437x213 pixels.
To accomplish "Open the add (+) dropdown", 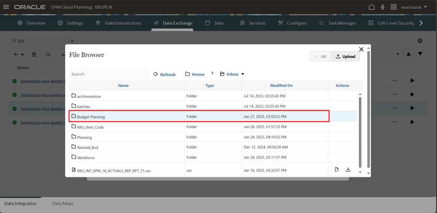I will point(19,55).
